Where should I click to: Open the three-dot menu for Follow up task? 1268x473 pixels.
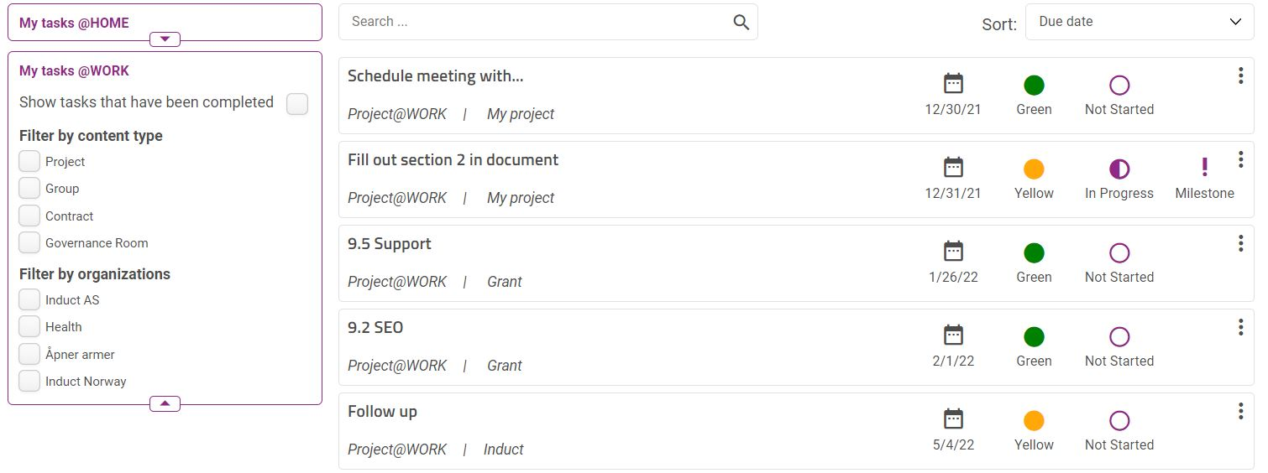point(1240,411)
